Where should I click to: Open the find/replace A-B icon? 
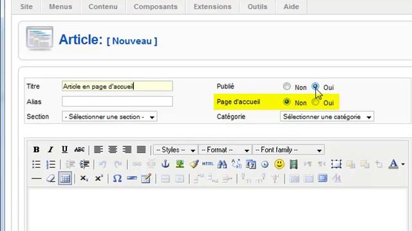(236, 164)
